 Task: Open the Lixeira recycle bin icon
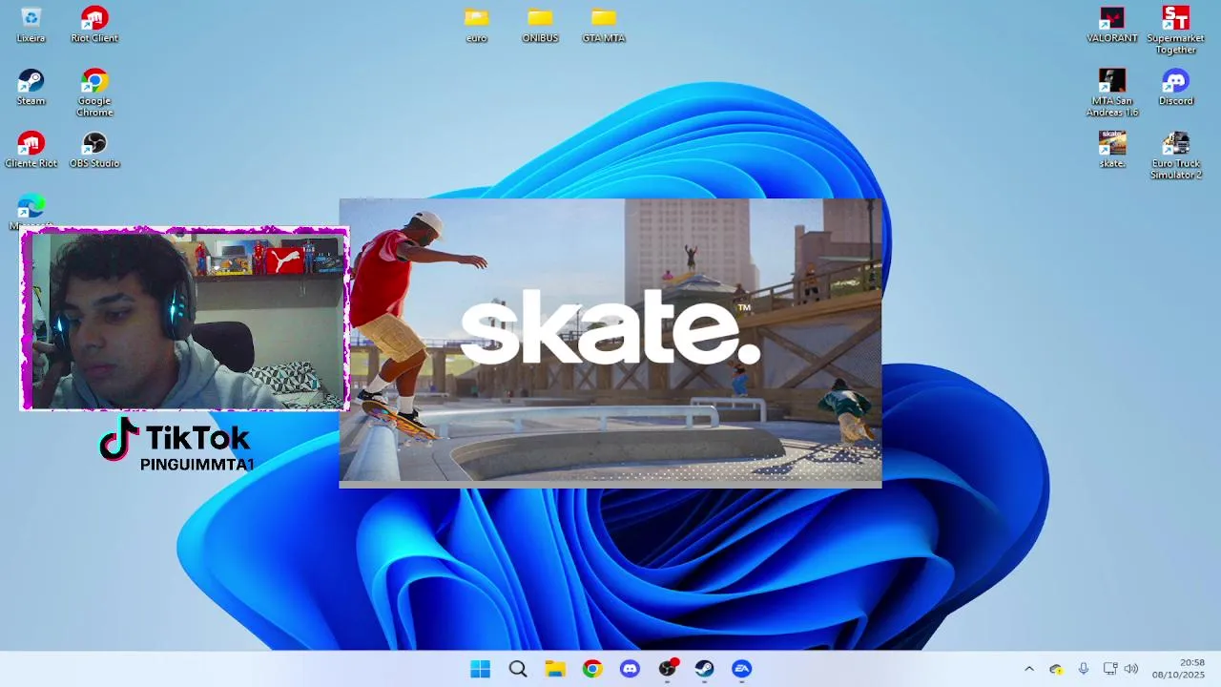pos(31,25)
